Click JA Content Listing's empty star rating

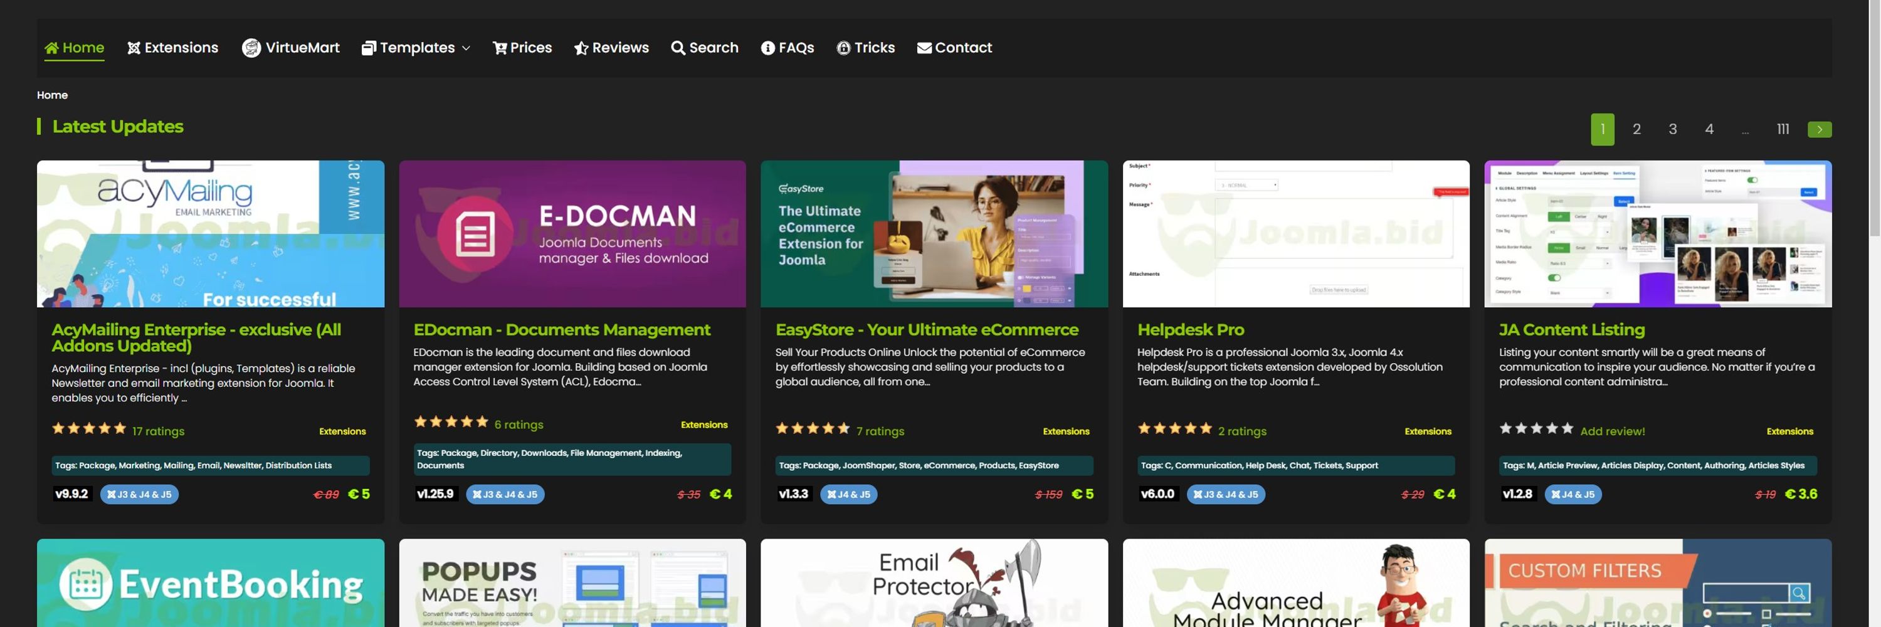(1536, 428)
